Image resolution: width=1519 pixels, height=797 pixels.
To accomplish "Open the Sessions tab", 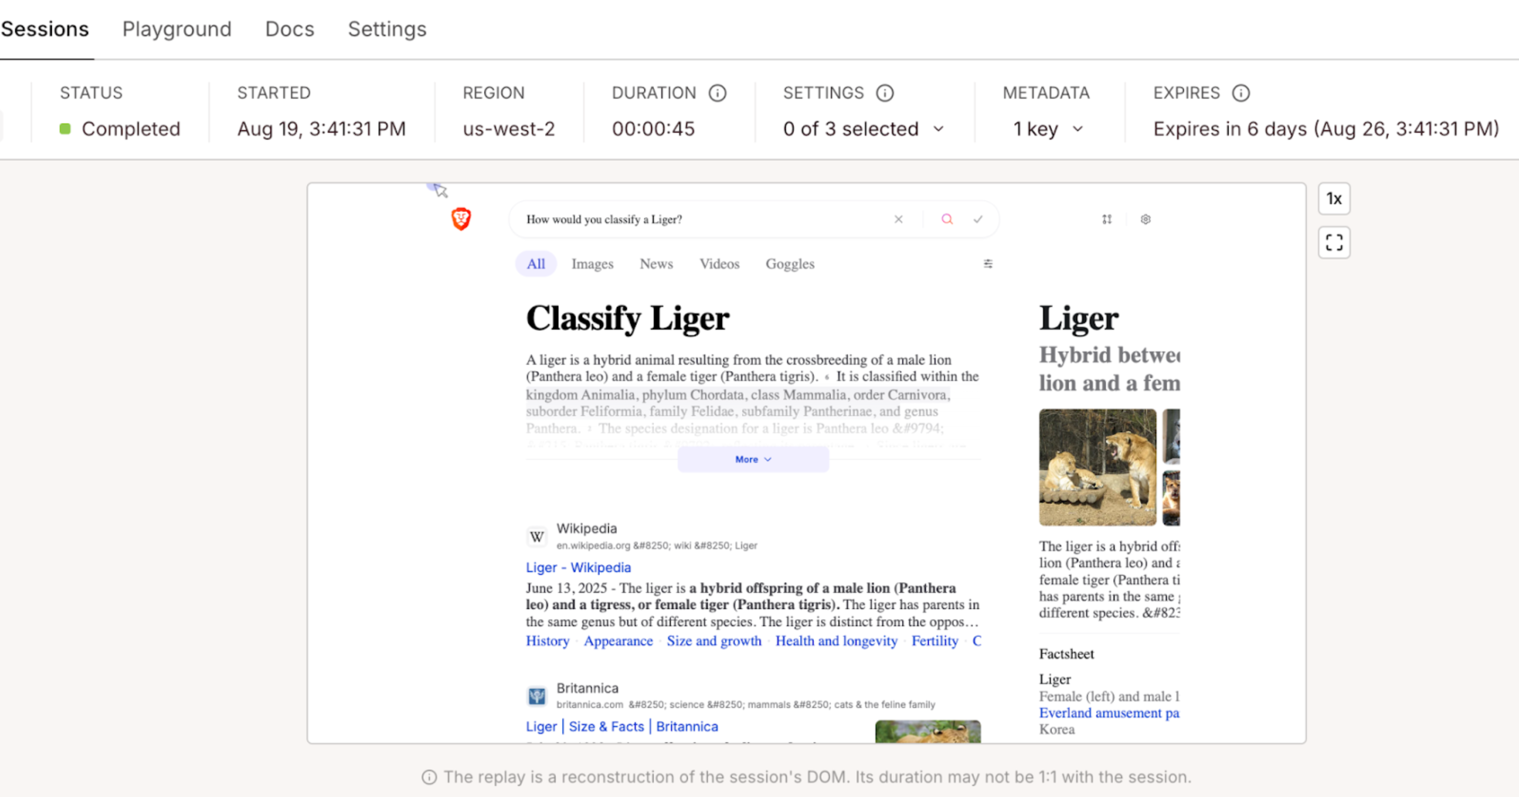I will point(45,29).
